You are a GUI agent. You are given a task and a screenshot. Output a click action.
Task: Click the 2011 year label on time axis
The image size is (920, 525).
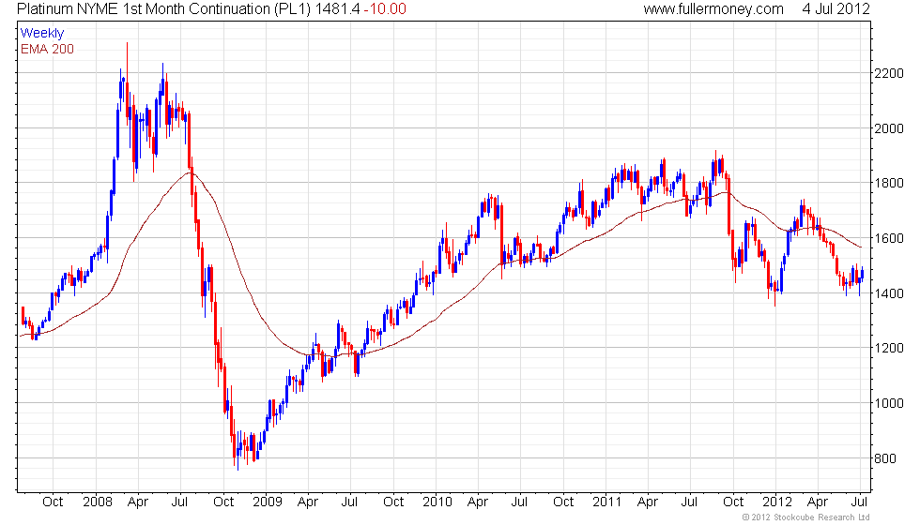coord(606,502)
